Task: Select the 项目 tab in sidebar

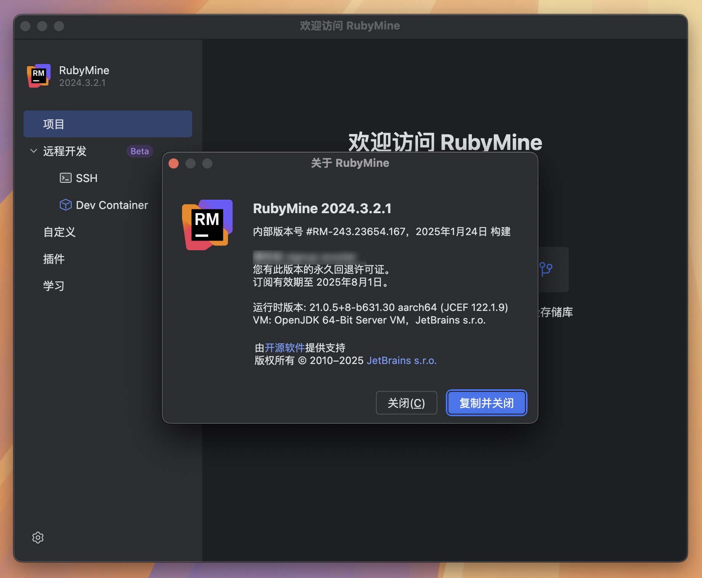Action: tap(108, 124)
